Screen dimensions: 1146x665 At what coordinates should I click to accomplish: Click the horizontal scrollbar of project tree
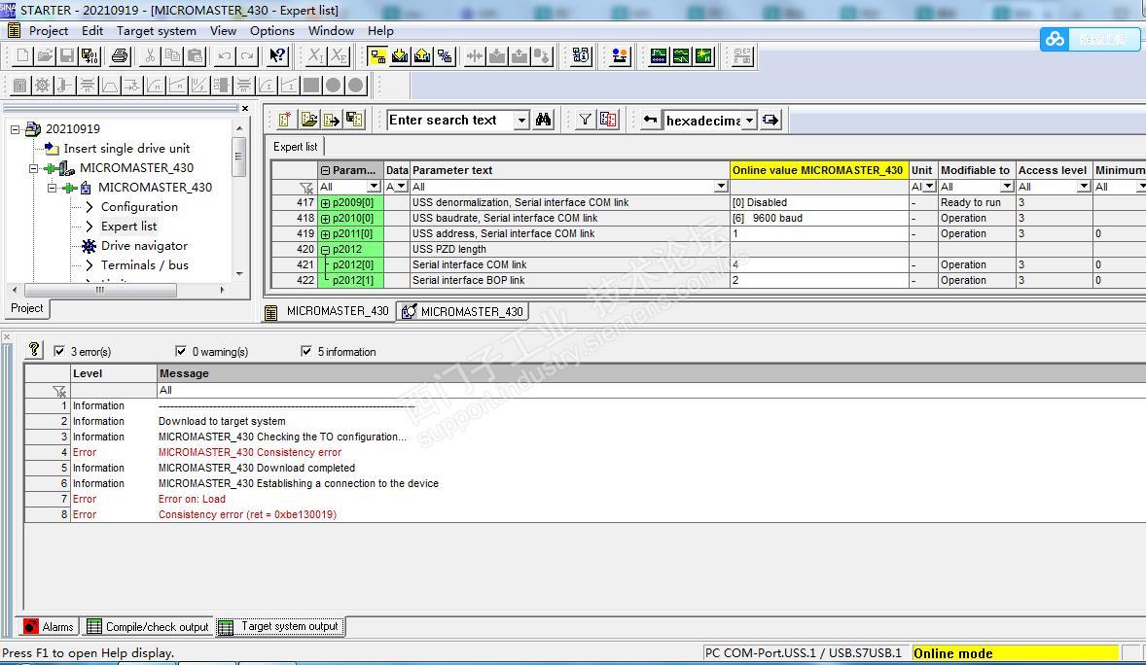[x=99, y=290]
